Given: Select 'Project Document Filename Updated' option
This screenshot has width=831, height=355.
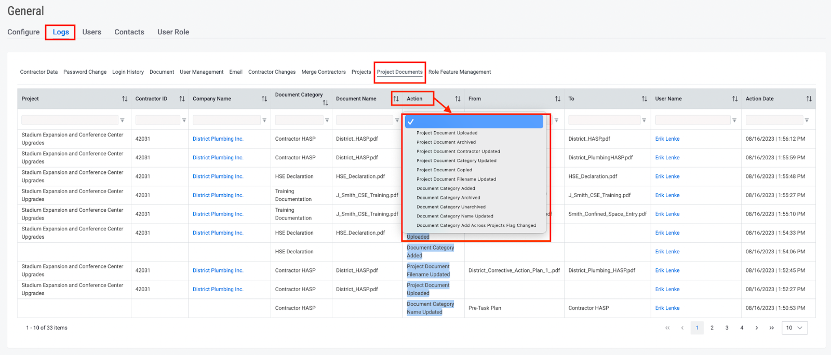Looking at the screenshot, I should click(457, 179).
